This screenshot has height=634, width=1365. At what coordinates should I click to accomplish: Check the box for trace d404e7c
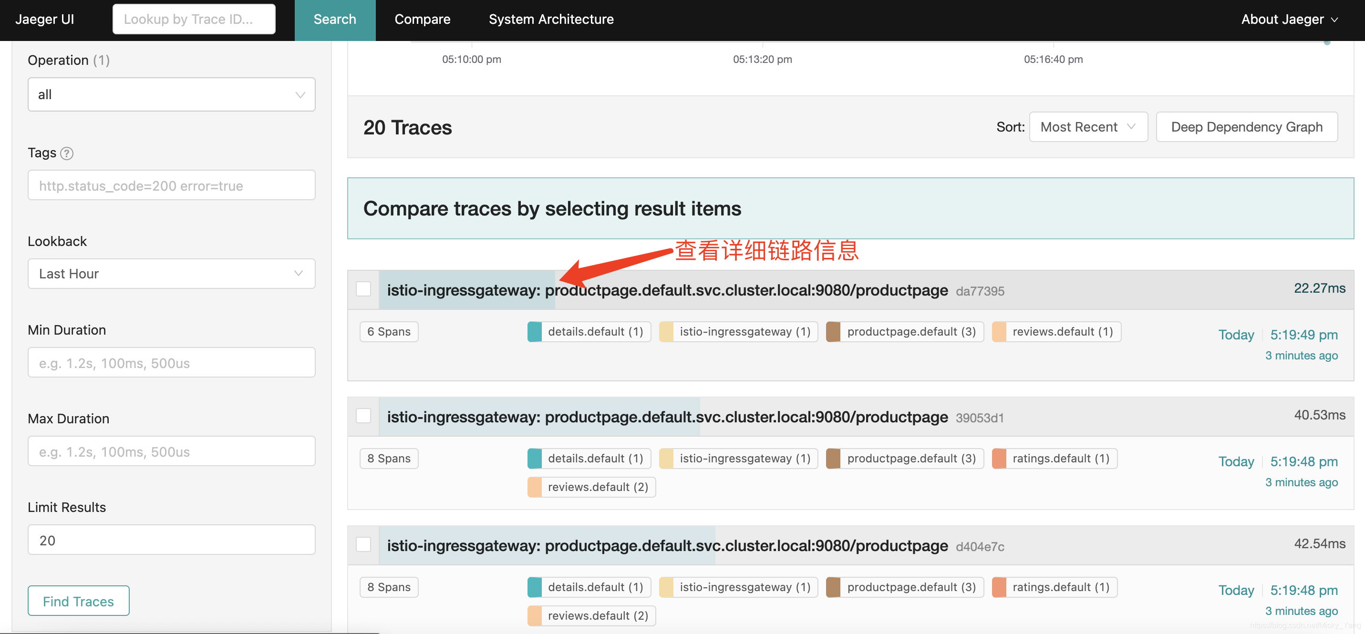tap(363, 544)
